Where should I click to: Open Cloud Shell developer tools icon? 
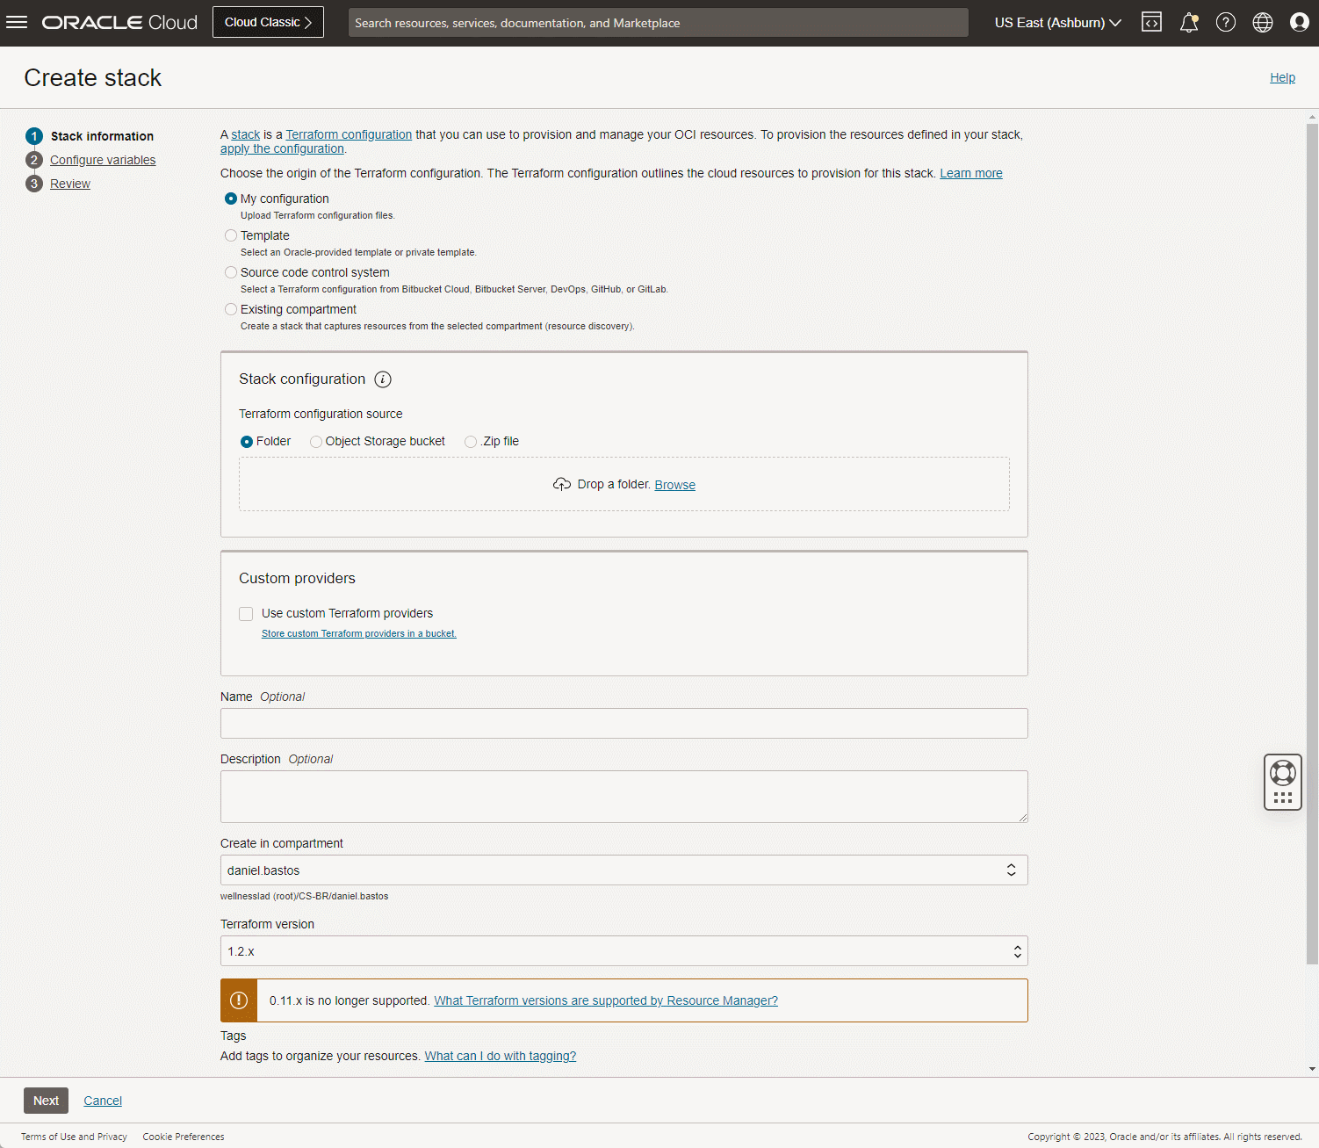pyautogui.click(x=1151, y=23)
